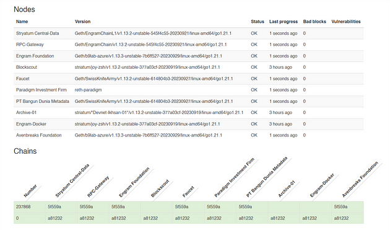Click hash a81232 under Blockscout
The width and height of the screenshot is (390, 230).
coord(150,218)
